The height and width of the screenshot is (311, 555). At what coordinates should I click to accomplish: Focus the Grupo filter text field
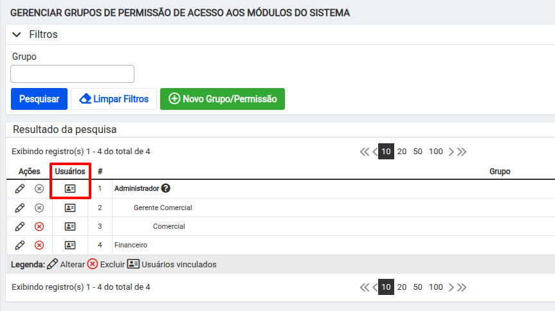(72, 74)
